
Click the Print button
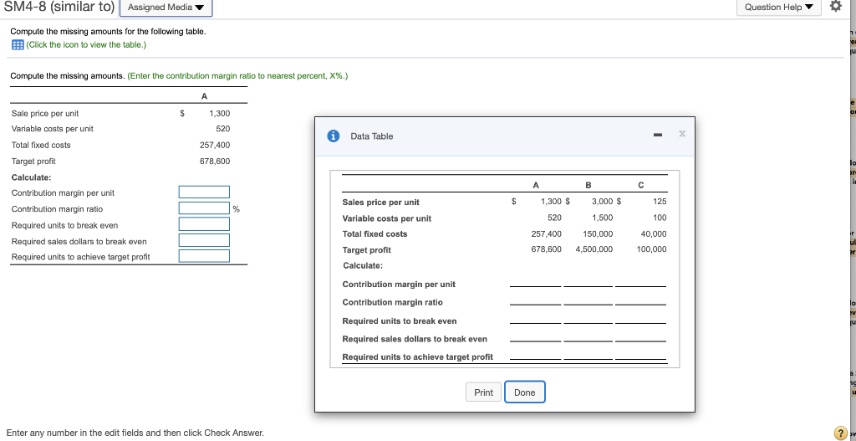[x=484, y=392]
